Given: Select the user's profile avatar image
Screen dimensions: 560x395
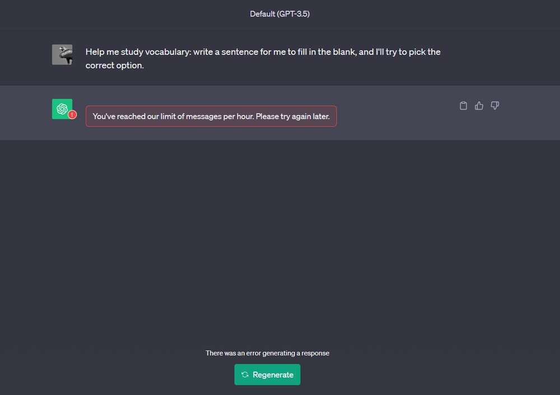Looking at the screenshot, I should click(62, 54).
